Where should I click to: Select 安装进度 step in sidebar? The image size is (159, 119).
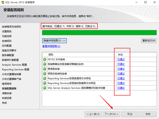tap(7, 98)
